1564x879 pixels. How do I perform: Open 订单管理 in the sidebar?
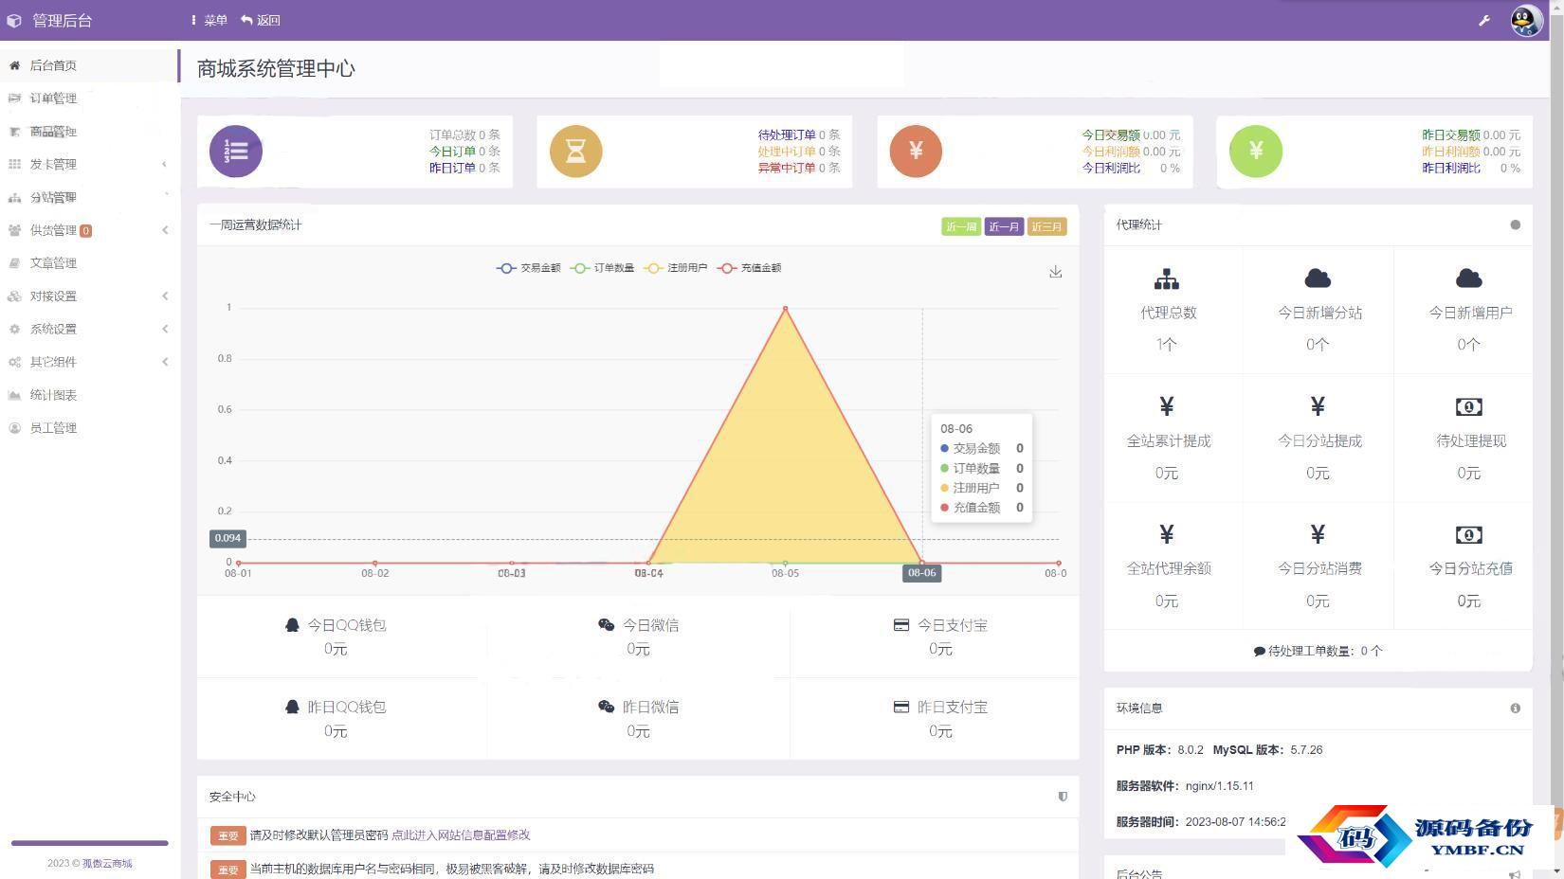(x=89, y=99)
